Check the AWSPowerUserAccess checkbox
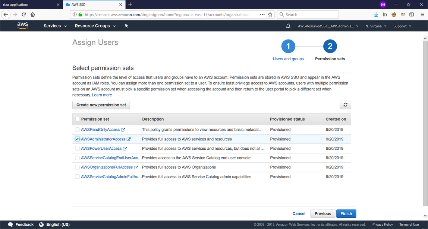 (78, 149)
